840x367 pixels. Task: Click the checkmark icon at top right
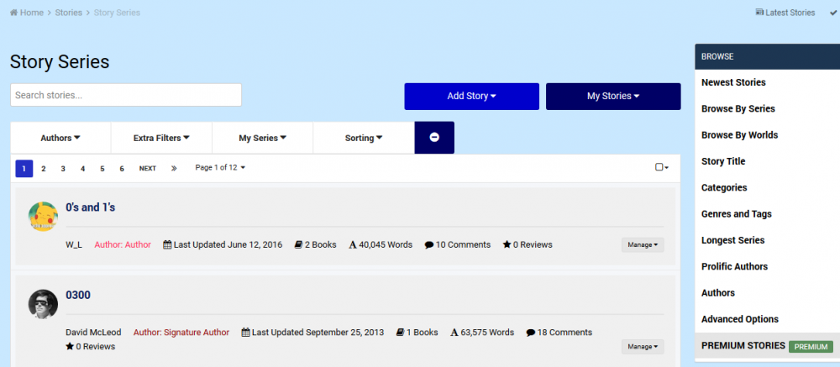(x=833, y=13)
